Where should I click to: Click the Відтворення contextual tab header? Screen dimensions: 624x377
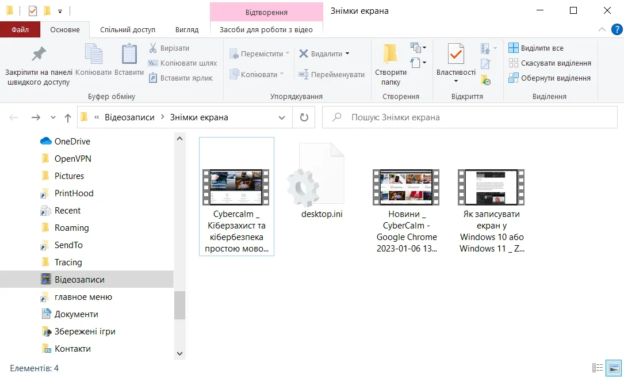(266, 12)
